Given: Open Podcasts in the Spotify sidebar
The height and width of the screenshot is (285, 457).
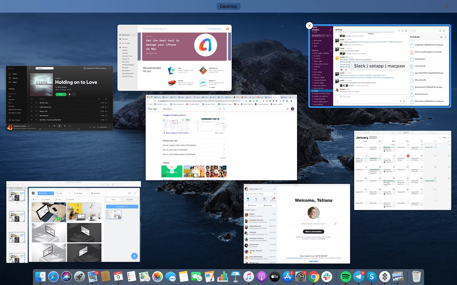Looking at the screenshot, I should point(12,89).
